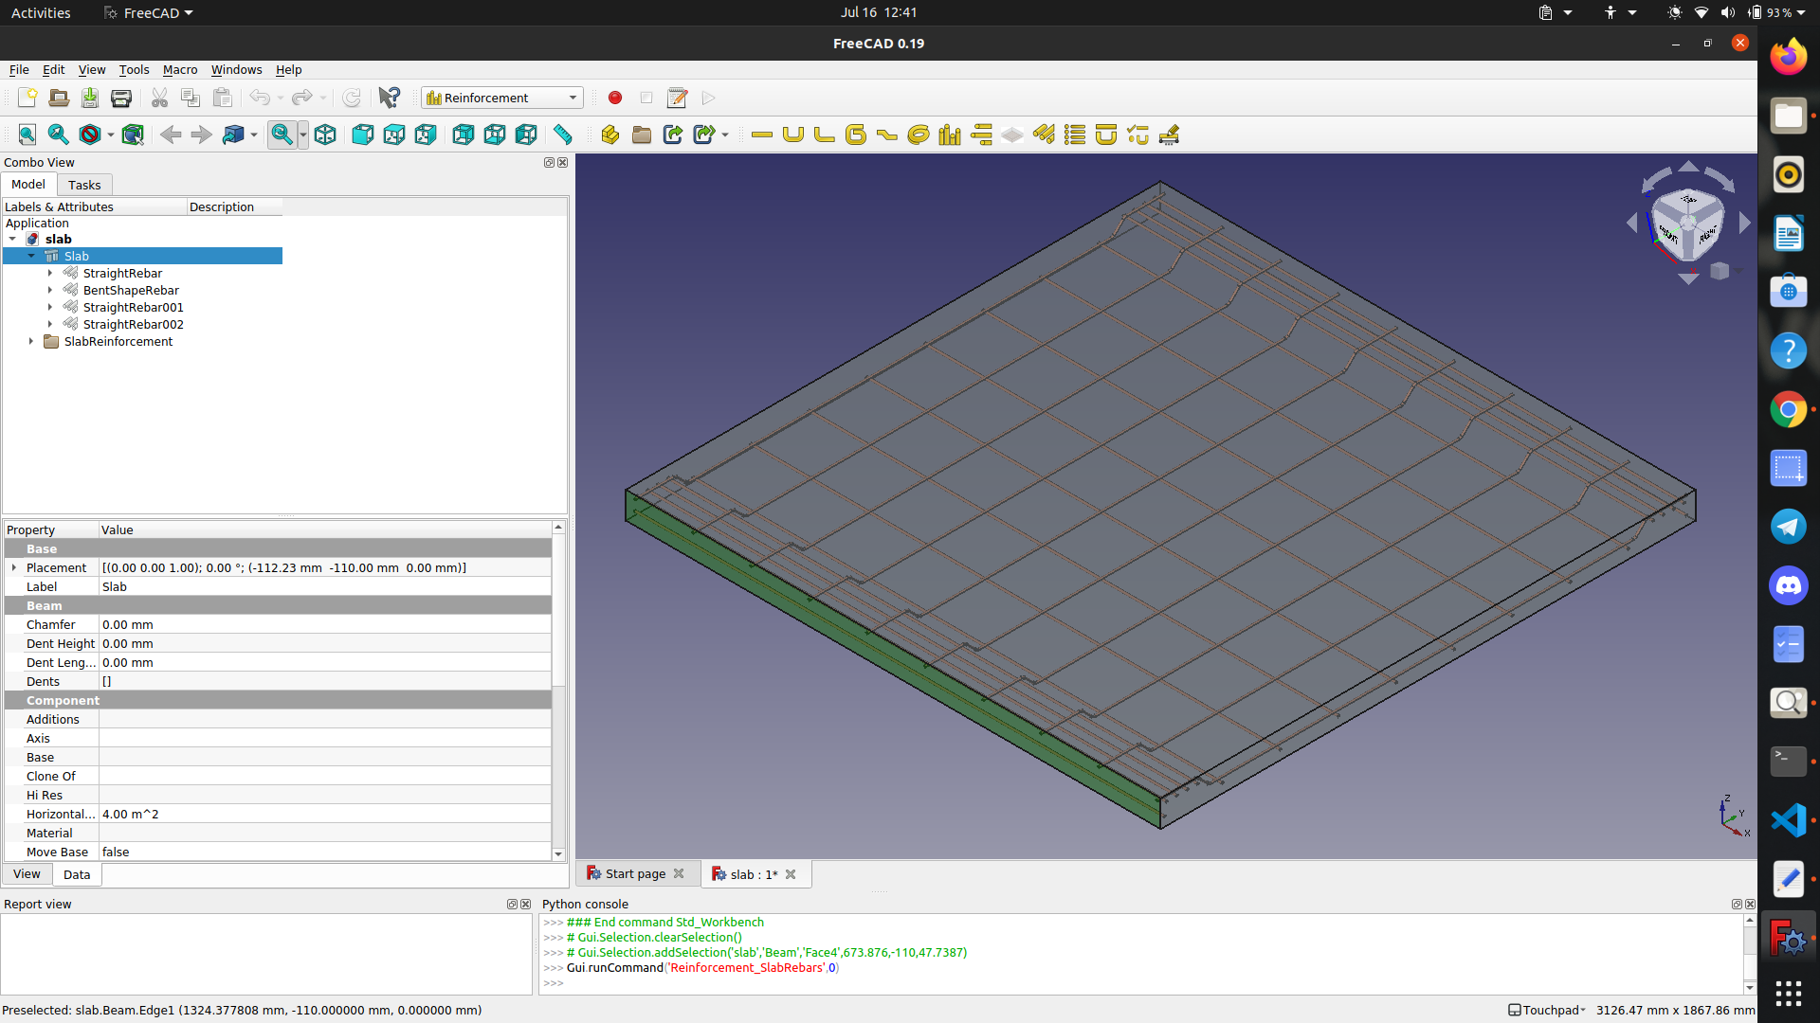Select the L-Shape Rebar tool

point(825,135)
